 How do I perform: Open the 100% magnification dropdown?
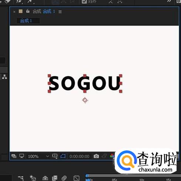(x=38, y=156)
